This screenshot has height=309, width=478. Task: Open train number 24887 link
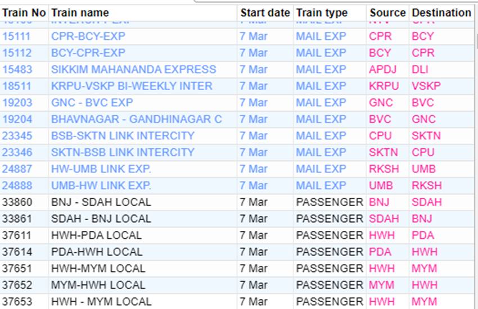(17, 169)
